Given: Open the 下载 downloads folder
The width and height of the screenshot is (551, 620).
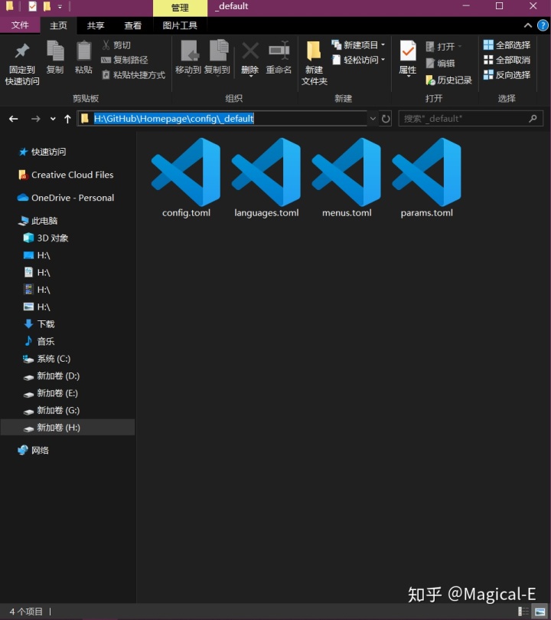Looking at the screenshot, I should pos(39,324).
